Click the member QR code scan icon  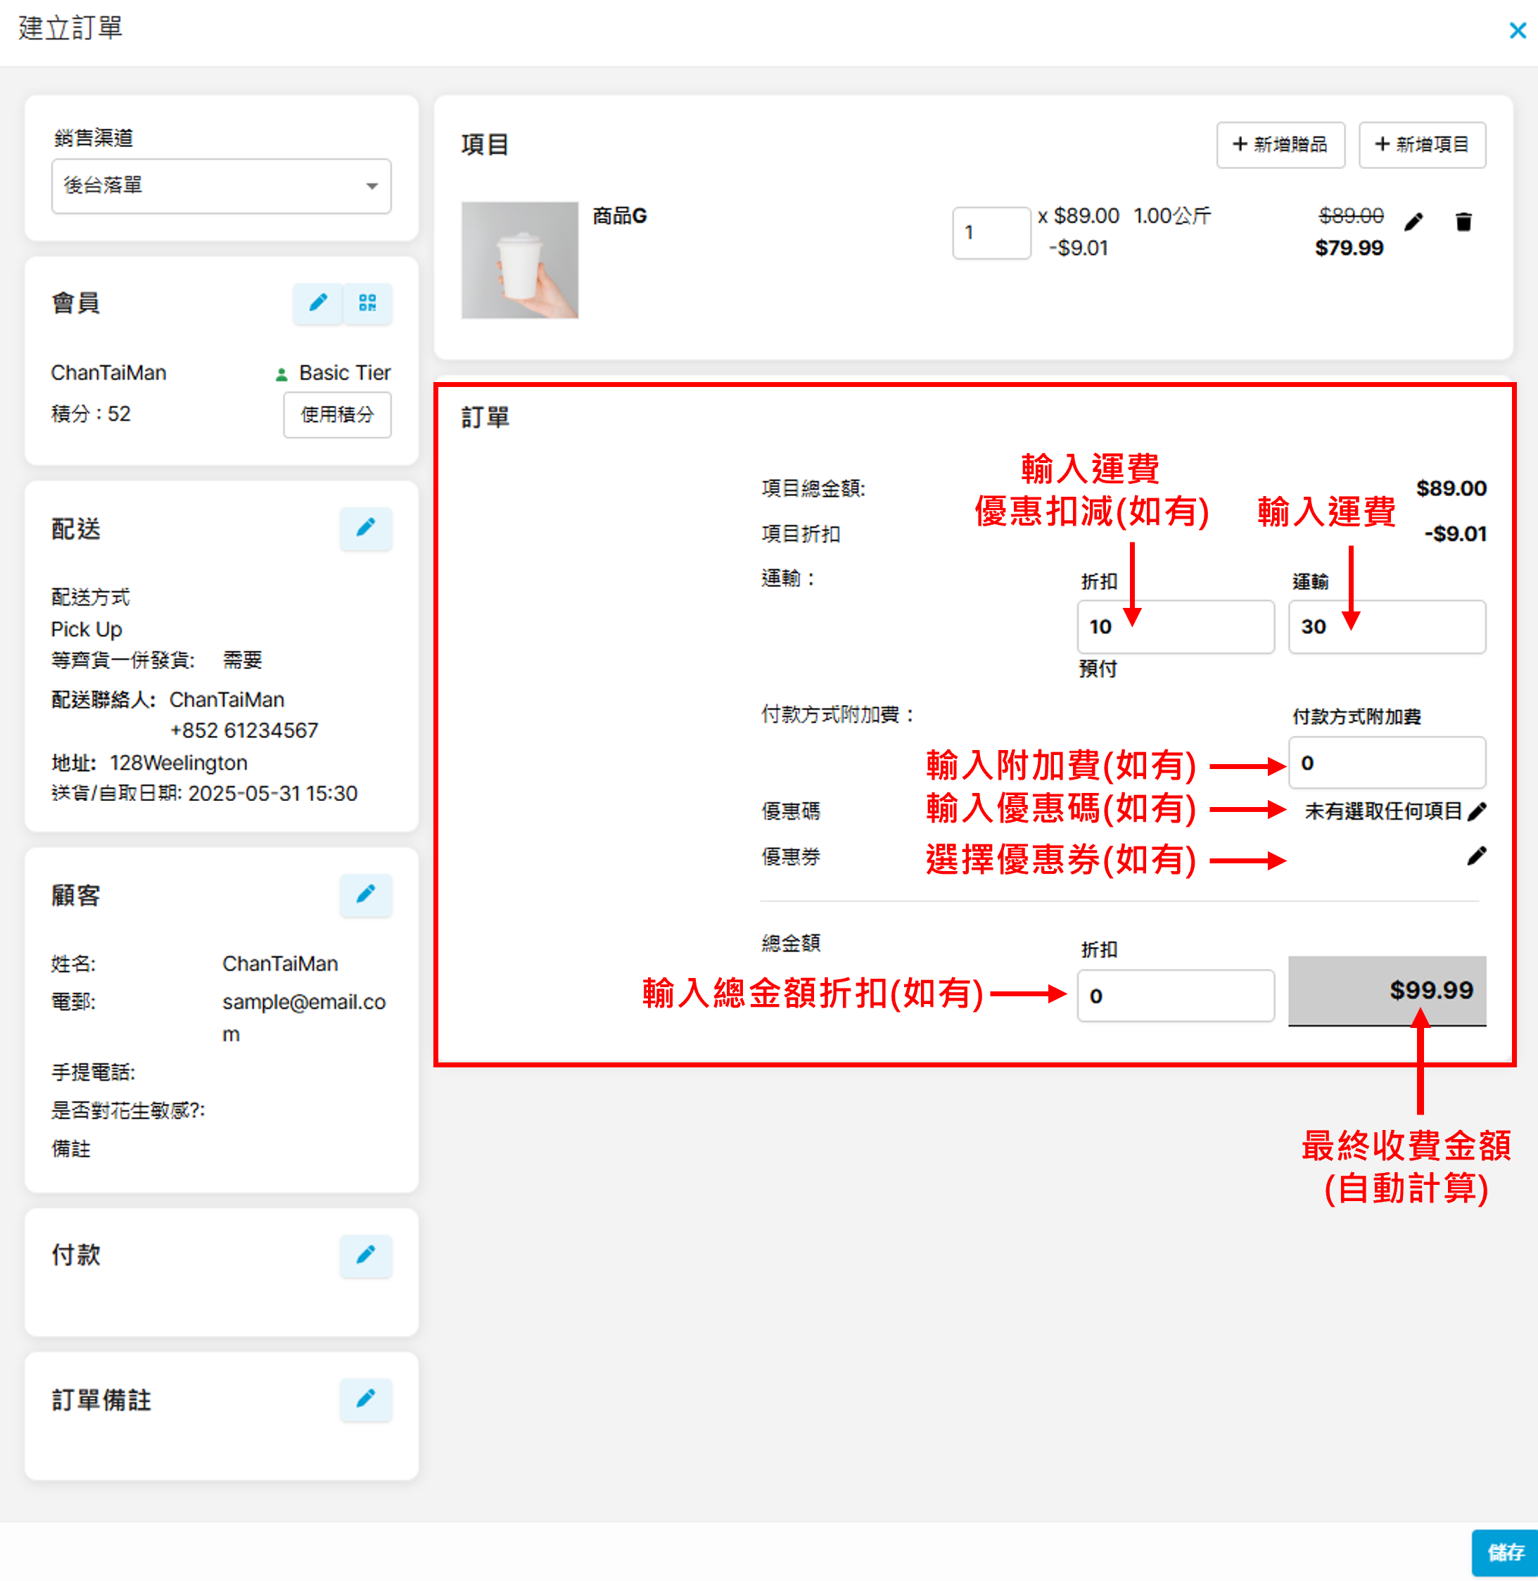tap(367, 304)
